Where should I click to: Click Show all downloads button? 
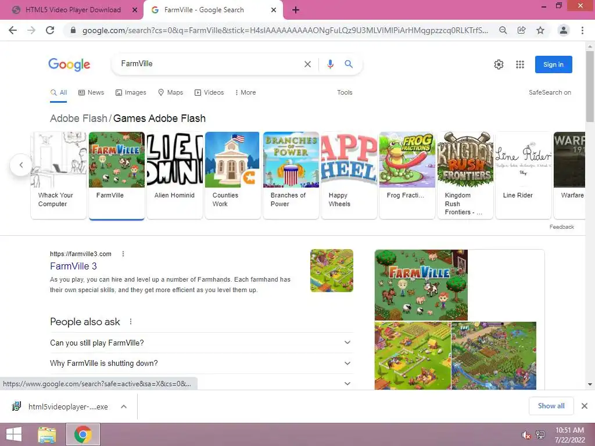(551, 406)
